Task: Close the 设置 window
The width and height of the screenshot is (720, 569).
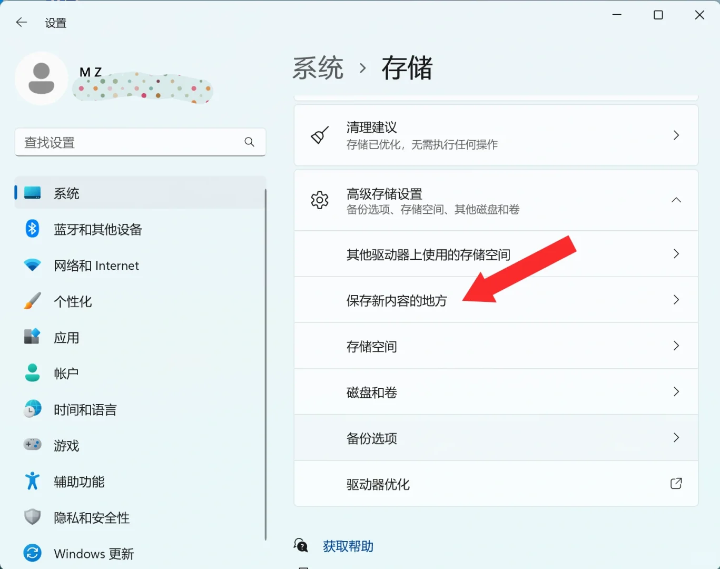Action: click(x=699, y=15)
